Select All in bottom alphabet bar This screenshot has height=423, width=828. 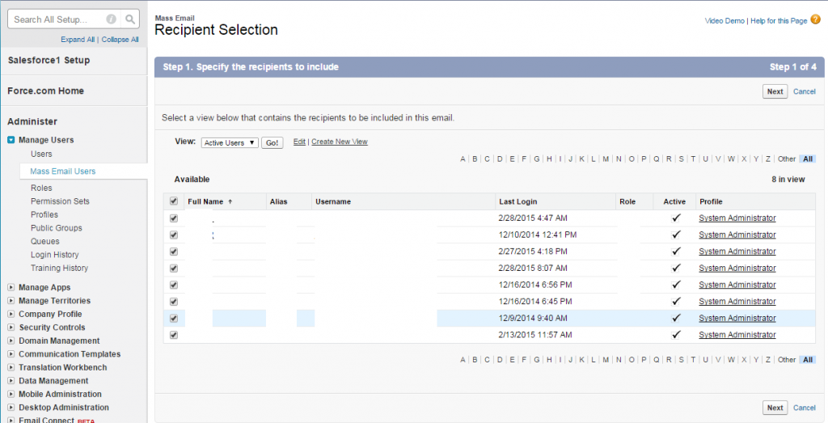[808, 360]
